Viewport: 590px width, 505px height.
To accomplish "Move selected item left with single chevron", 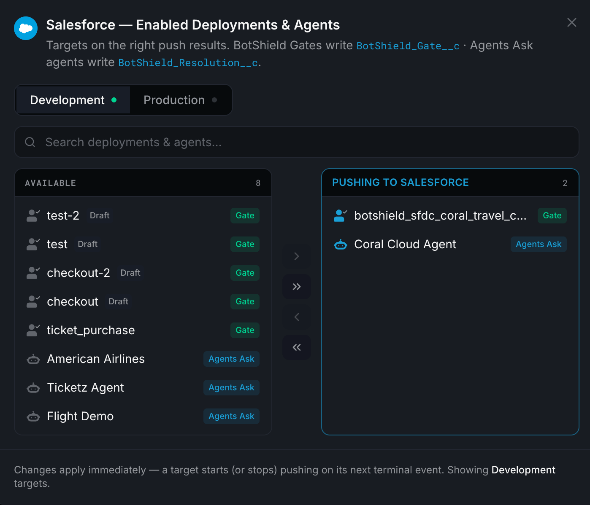I will point(297,317).
